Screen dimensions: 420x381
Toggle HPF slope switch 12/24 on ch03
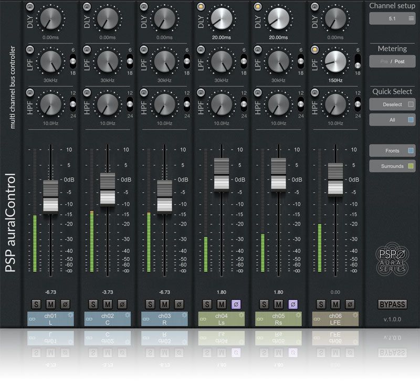pyautogui.click(x=187, y=104)
